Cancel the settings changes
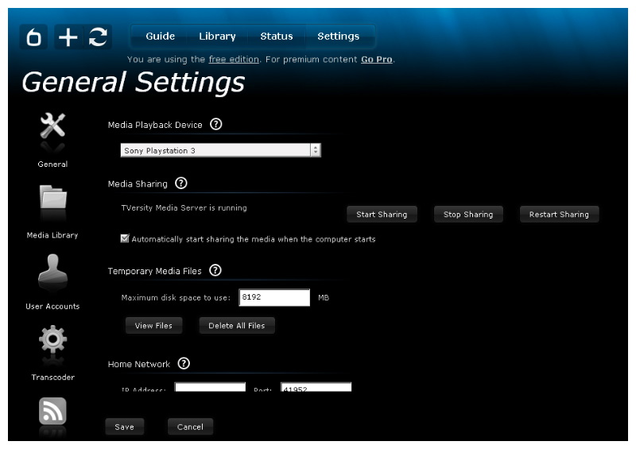Screen dimensions: 636x449 pyautogui.click(x=190, y=427)
